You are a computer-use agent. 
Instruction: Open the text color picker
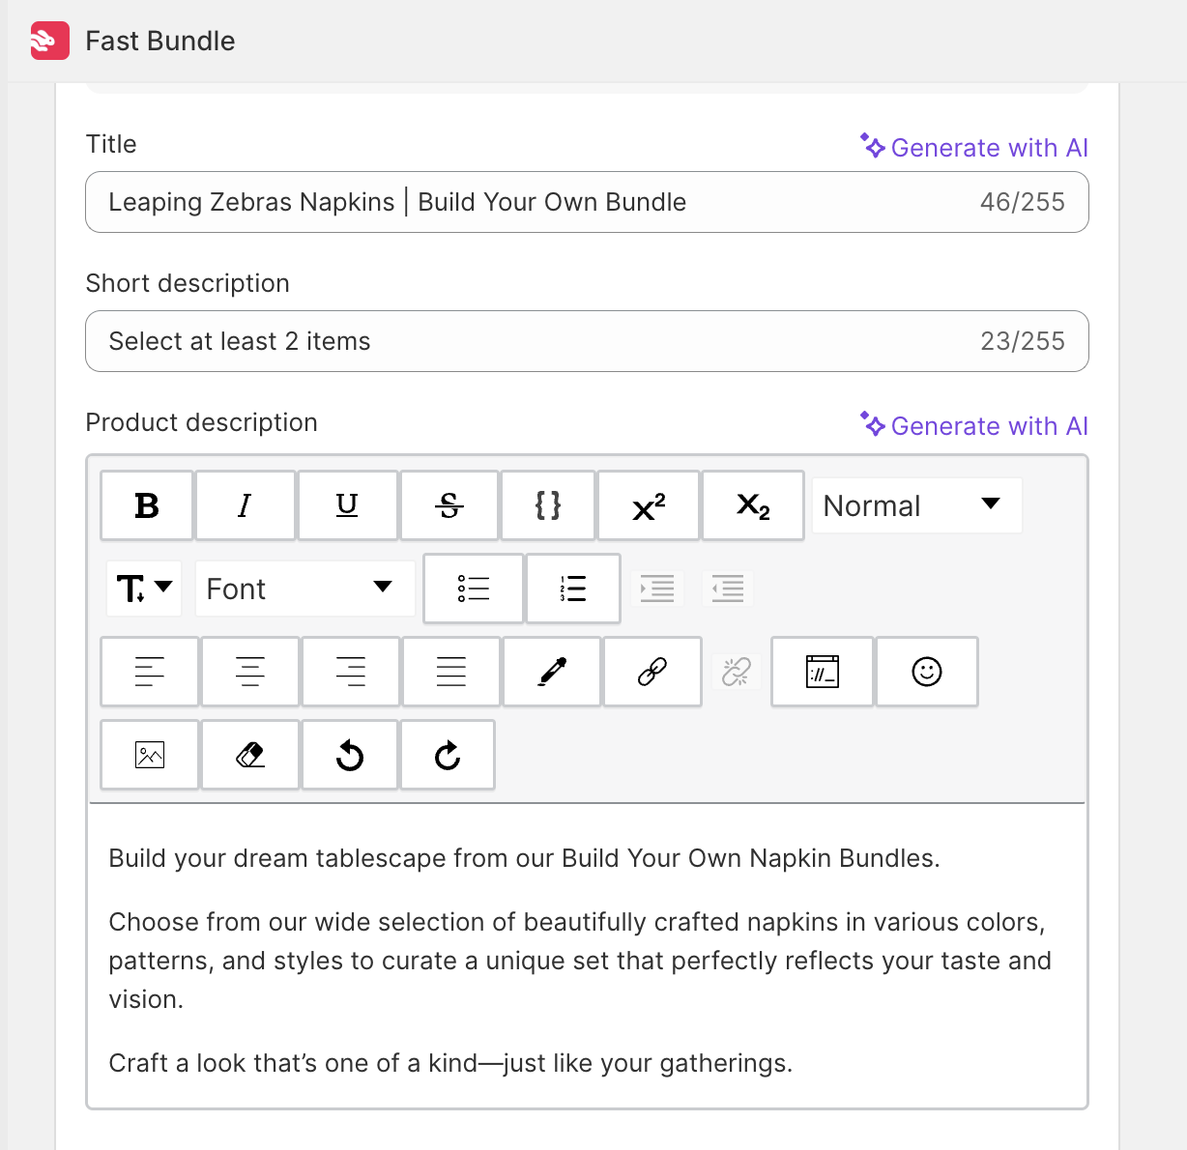coord(552,672)
